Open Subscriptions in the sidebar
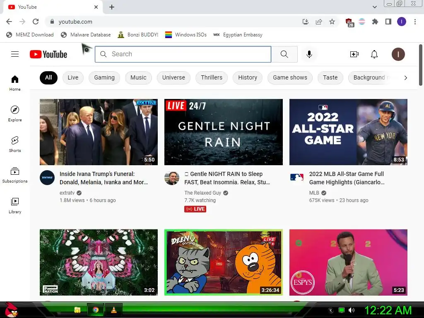The image size is (424, 318). coord(15,175)
